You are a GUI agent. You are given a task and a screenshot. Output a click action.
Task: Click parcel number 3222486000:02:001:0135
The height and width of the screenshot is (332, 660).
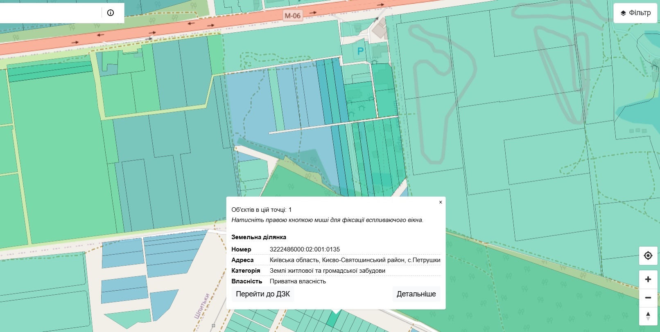pos(305,249)
